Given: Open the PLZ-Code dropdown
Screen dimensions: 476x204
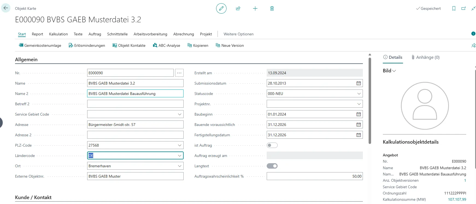Looking at the screenshot, I should point(180,145).
